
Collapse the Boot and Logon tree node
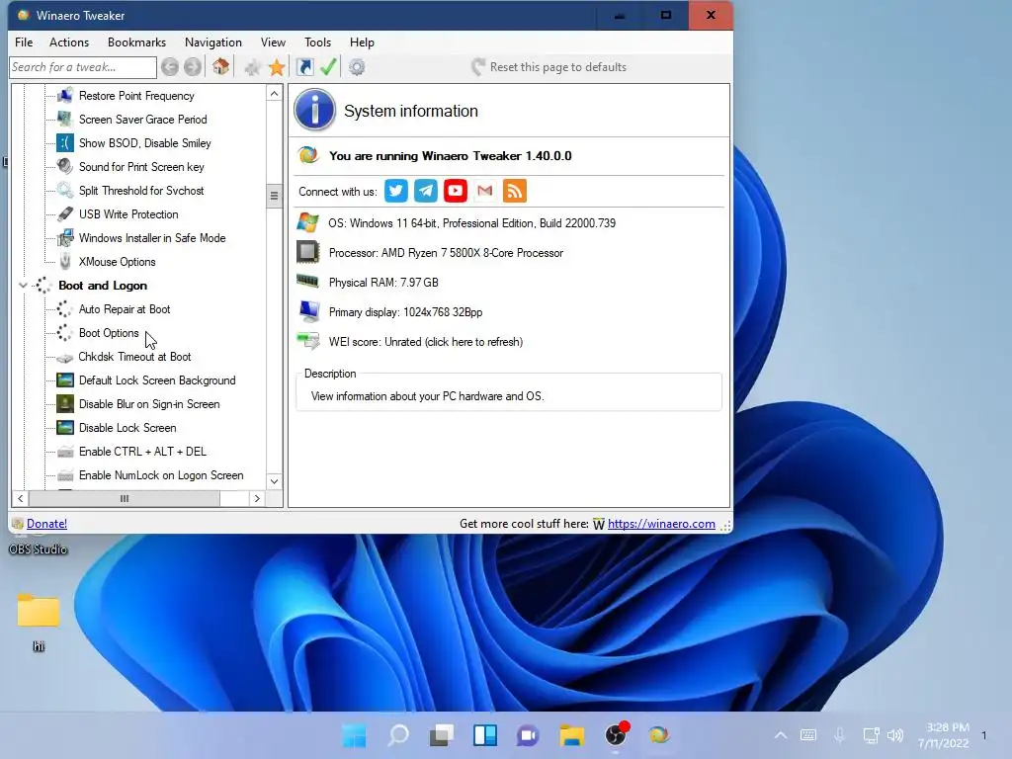click(x=24, y=286)
